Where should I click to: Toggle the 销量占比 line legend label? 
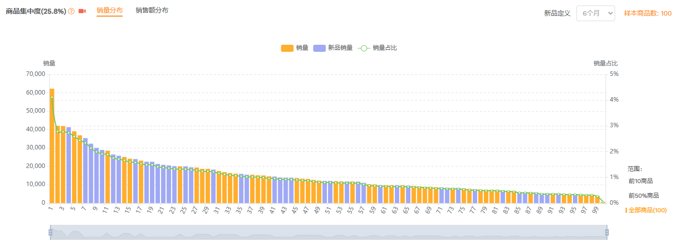(385, 48)
